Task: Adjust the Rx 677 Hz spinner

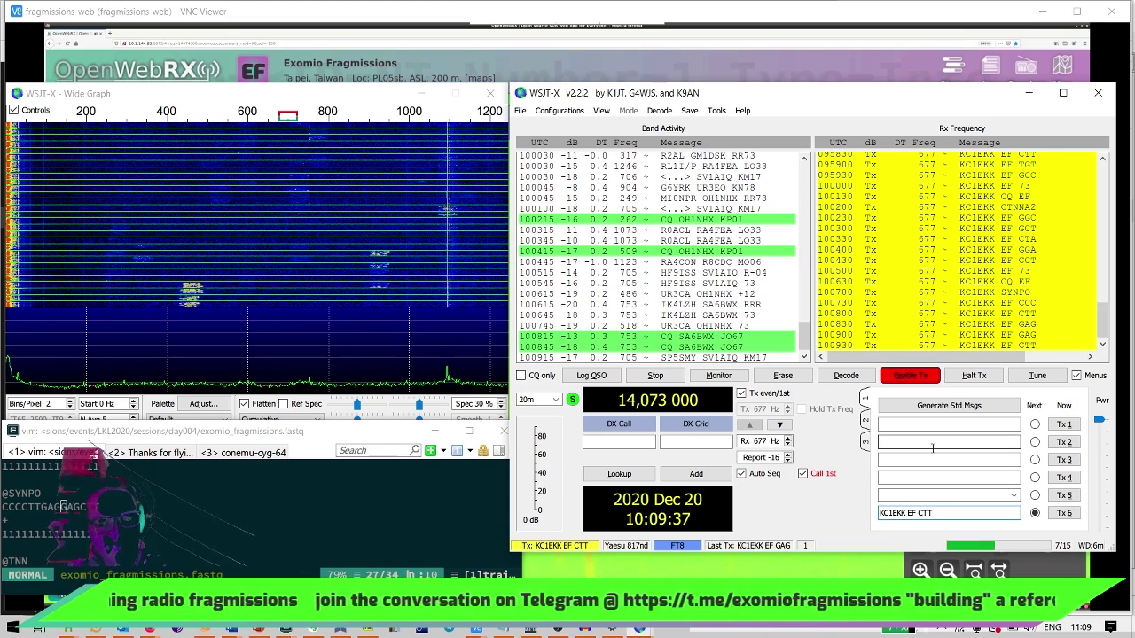Action: pos(765,441)
